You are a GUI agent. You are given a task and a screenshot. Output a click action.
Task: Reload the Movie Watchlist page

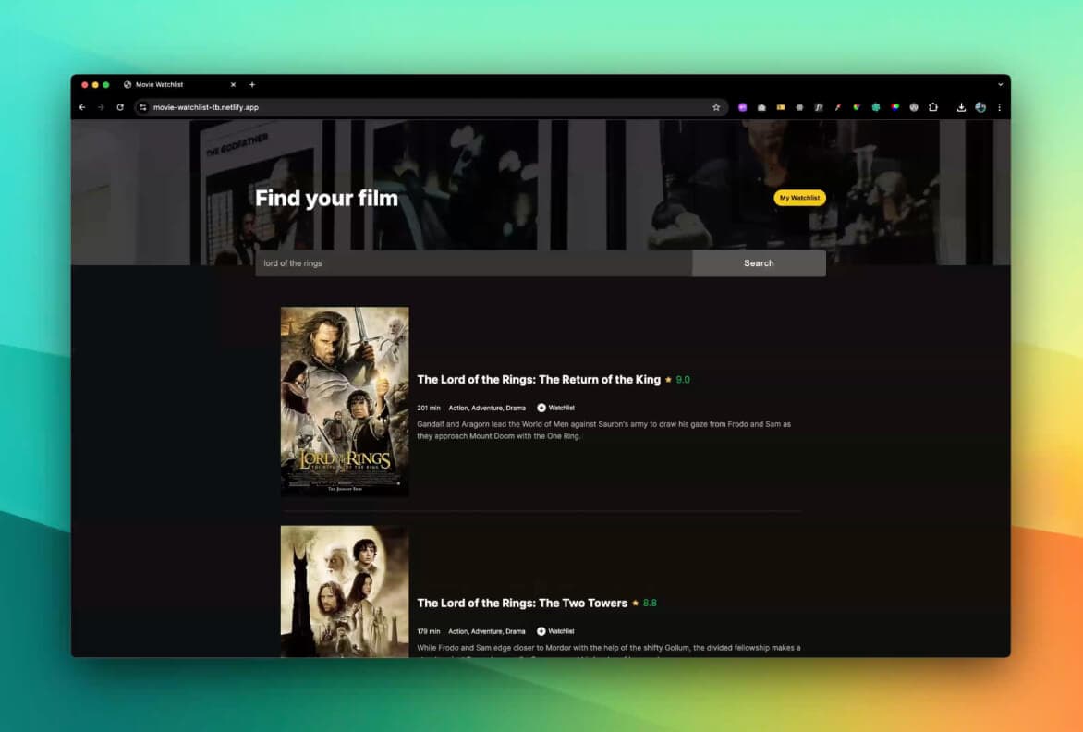click(120, 107)
